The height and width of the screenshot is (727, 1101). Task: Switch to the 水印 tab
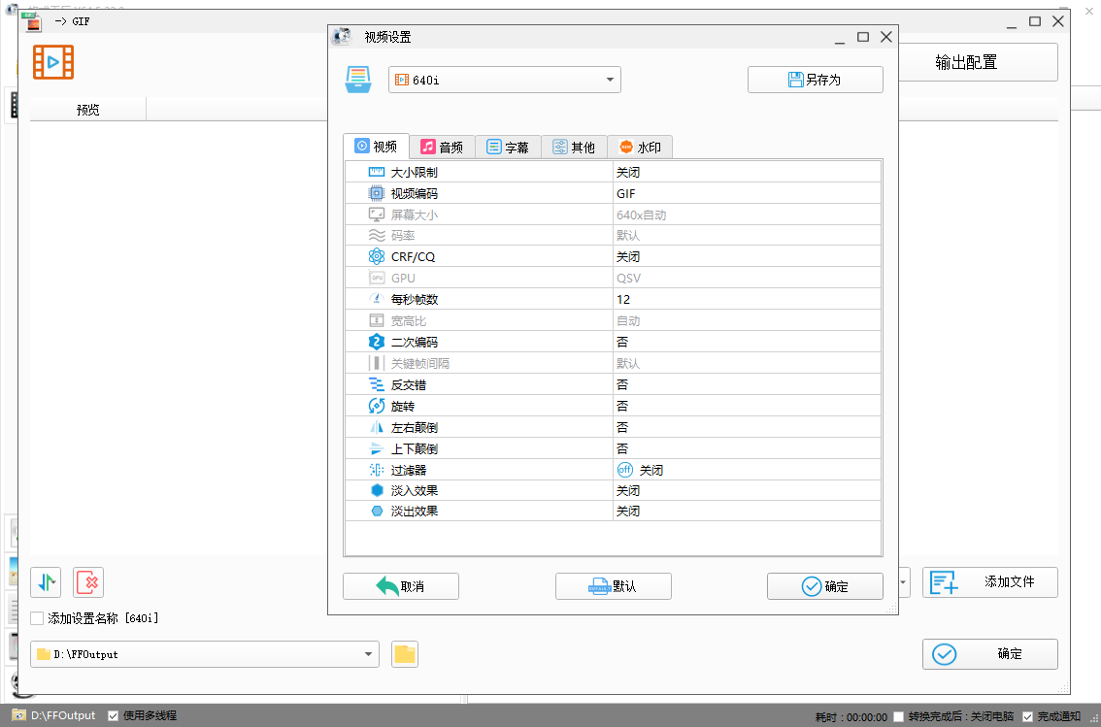coord(640,147)
